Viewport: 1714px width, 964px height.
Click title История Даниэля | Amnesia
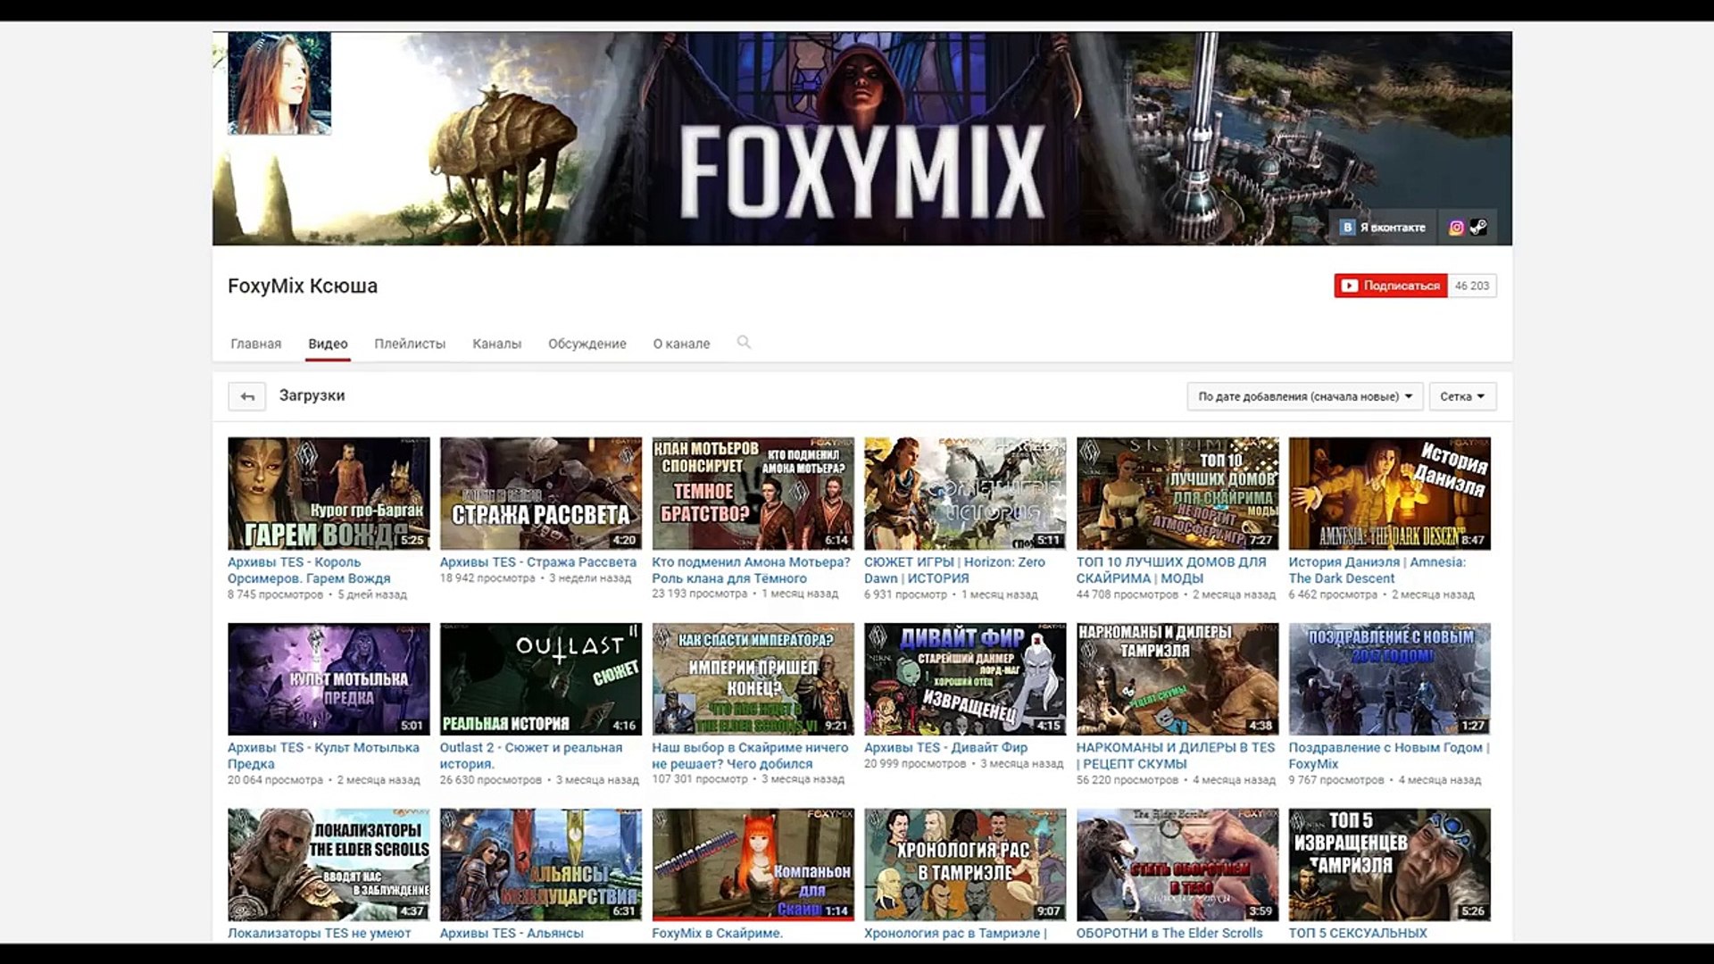click(x=1377, y=570)
